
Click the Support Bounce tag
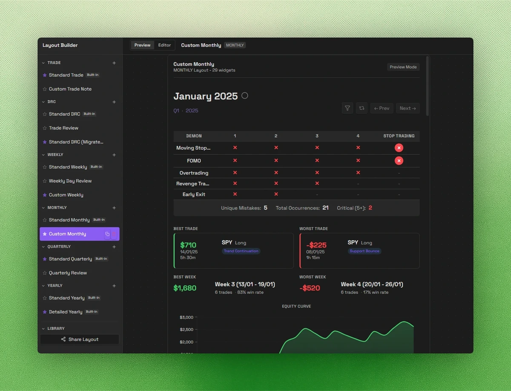point(365,251)
